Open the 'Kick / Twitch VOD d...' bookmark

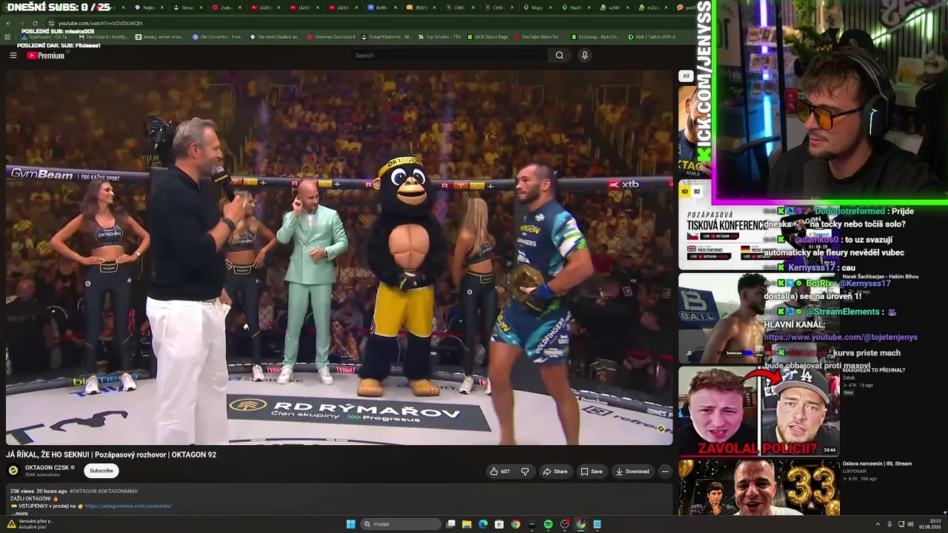[x=652, y=36]
